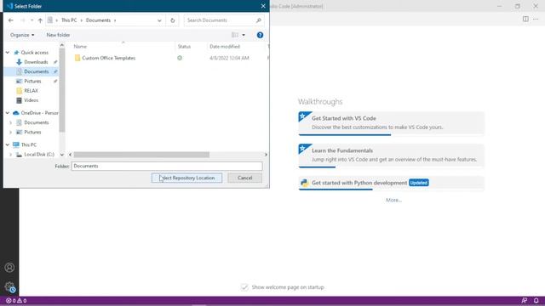Click This PC in the breadcrumb path
545x306 pixels.
click(69, 20)
